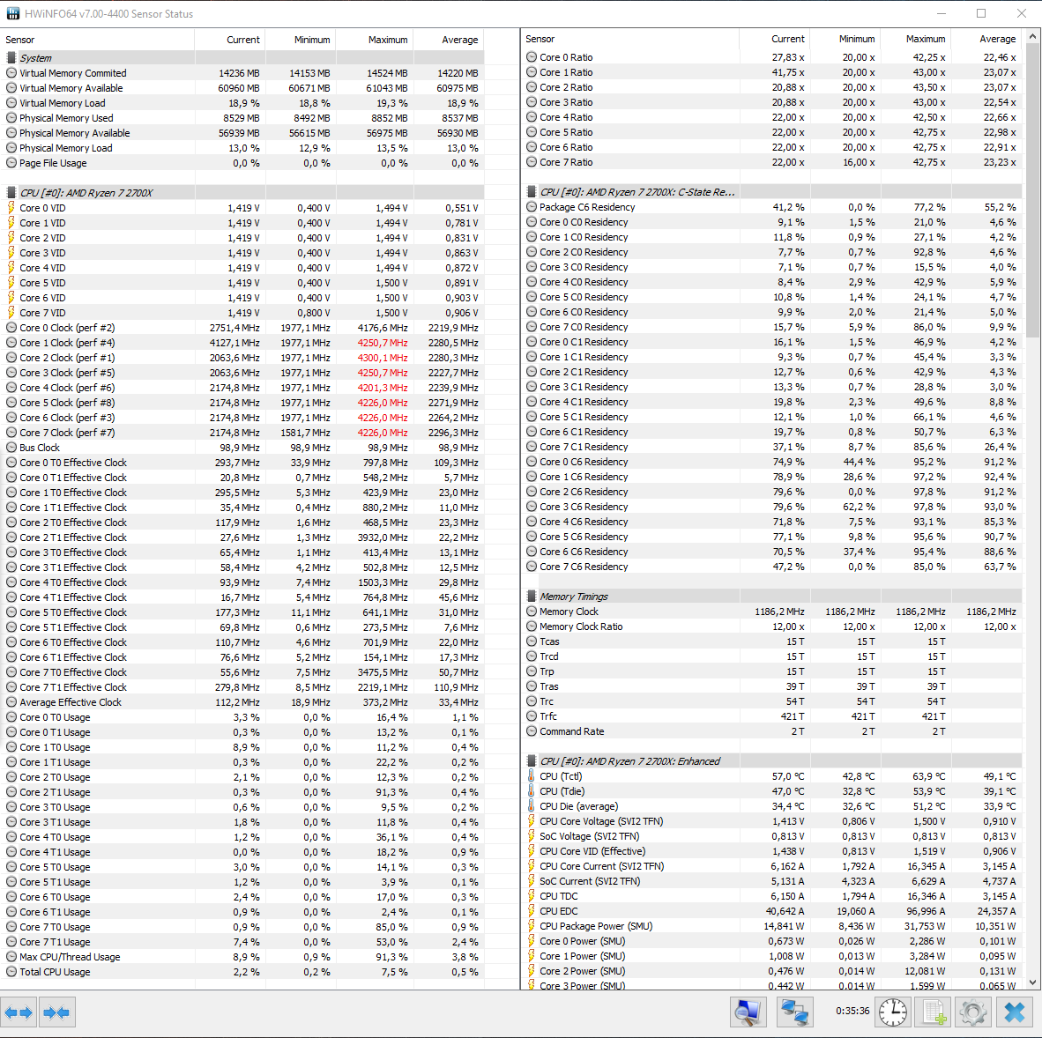Select the Core 7 C6 Residency row
This screenshot has width=1042, height=1038.
(x=771, y=567)
